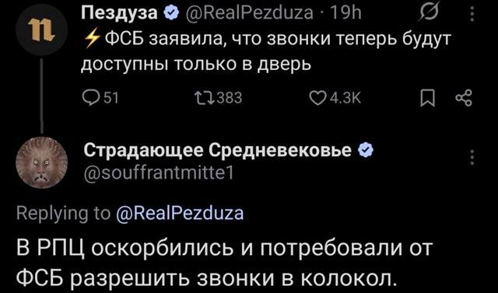The image size is (498, 293).
Task: Open the ФСБ заявила tweet text
Action: tap(266, 52)
